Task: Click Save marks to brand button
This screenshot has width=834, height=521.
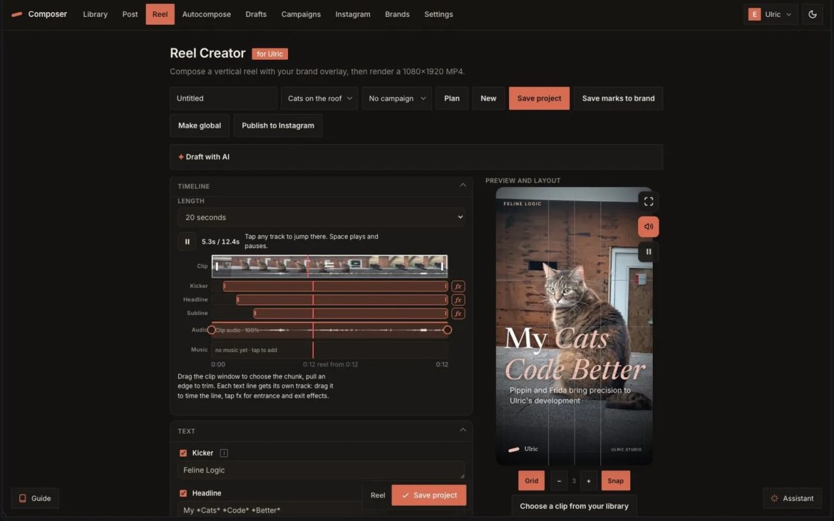Action: (618, 98)
